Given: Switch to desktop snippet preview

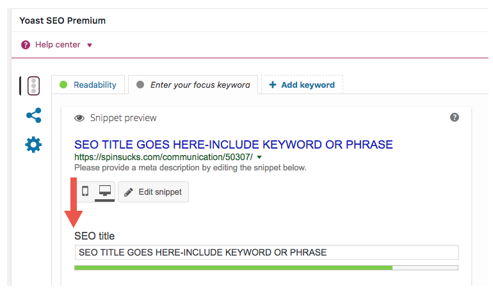Looking at the screenshot, I should (x=104, y=191).
